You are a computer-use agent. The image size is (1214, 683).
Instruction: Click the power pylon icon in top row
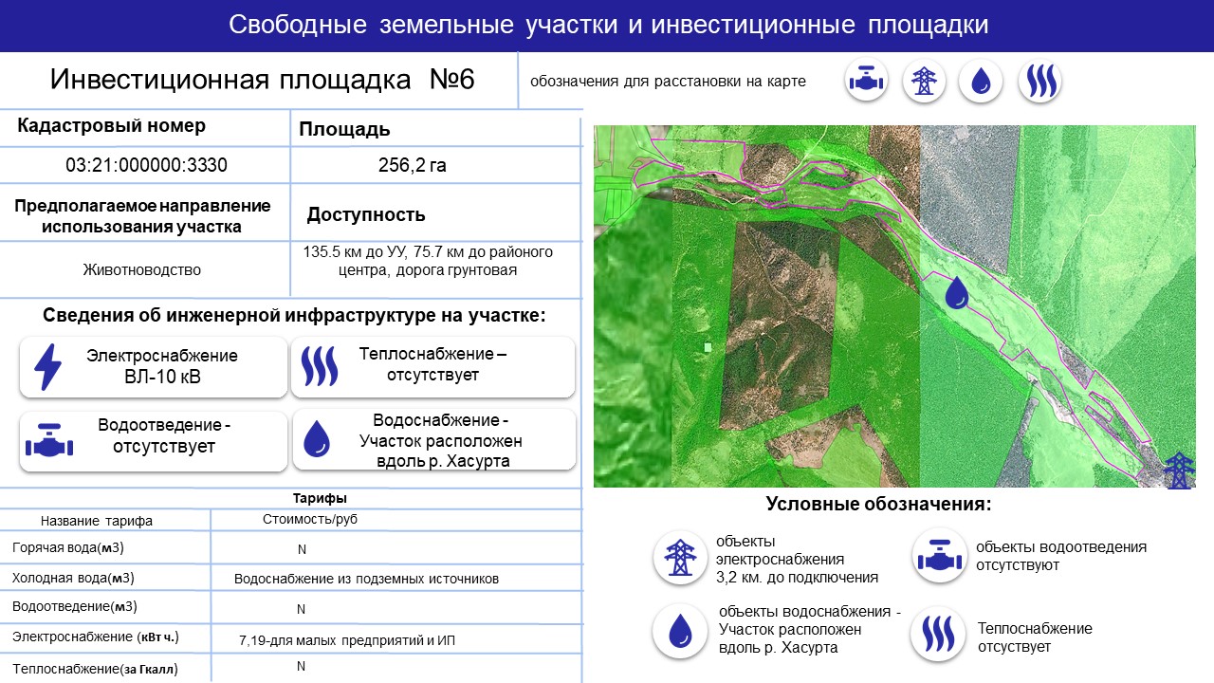point(923,82)
